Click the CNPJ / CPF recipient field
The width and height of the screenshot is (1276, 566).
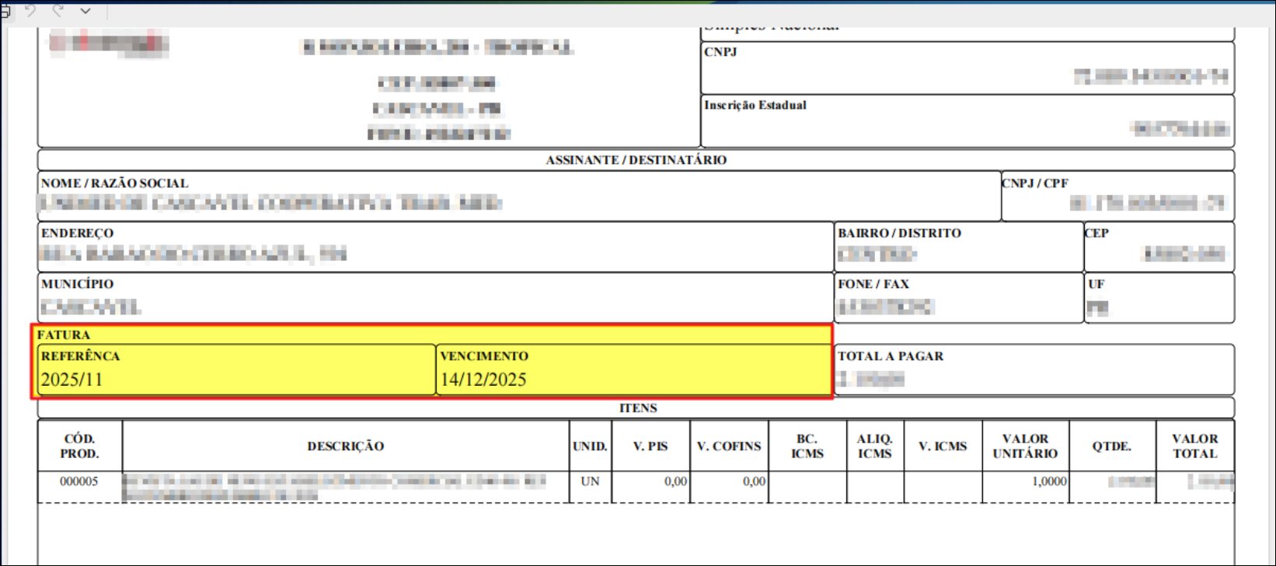[1117, 196]
